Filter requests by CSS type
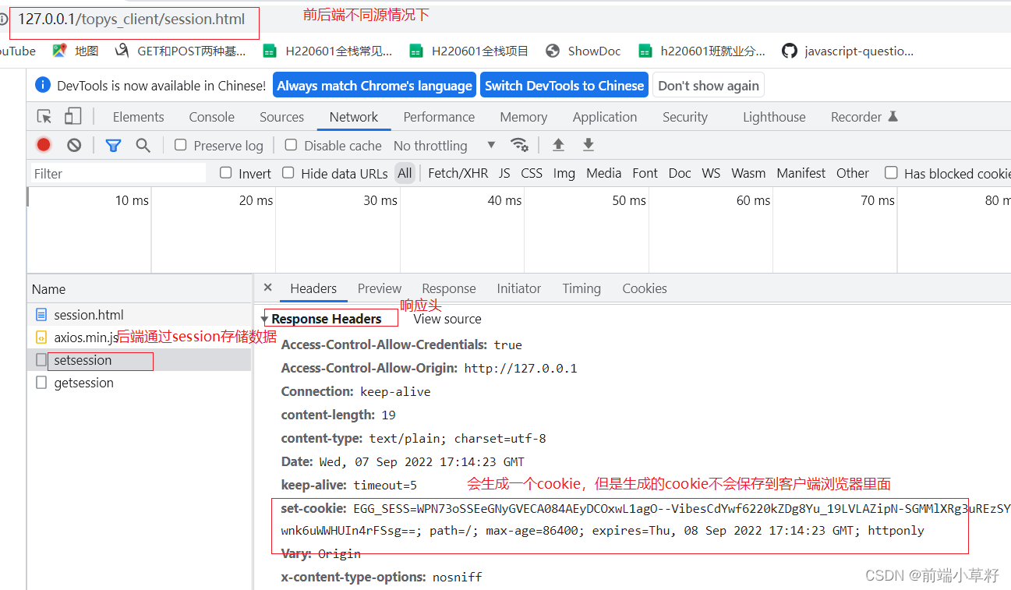1011x590 pixels. click(532, 173)
